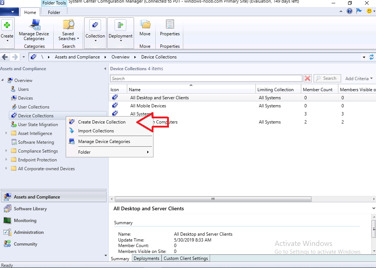This screenshot has height=268, width=376.
Task: Click the All Mobile Devices row icon
Action: click(115, 106)
